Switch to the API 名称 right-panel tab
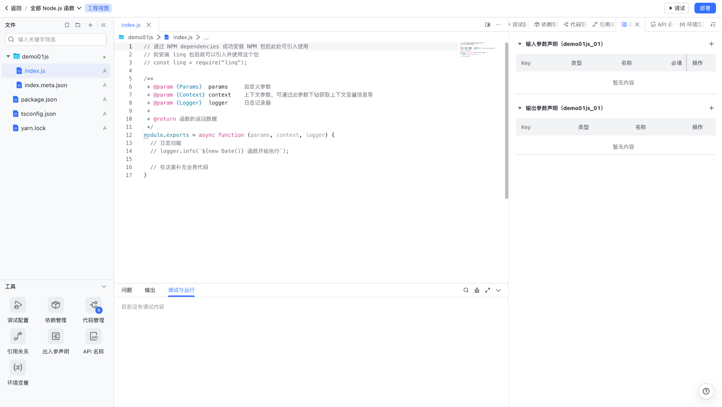 pos(662,24)
